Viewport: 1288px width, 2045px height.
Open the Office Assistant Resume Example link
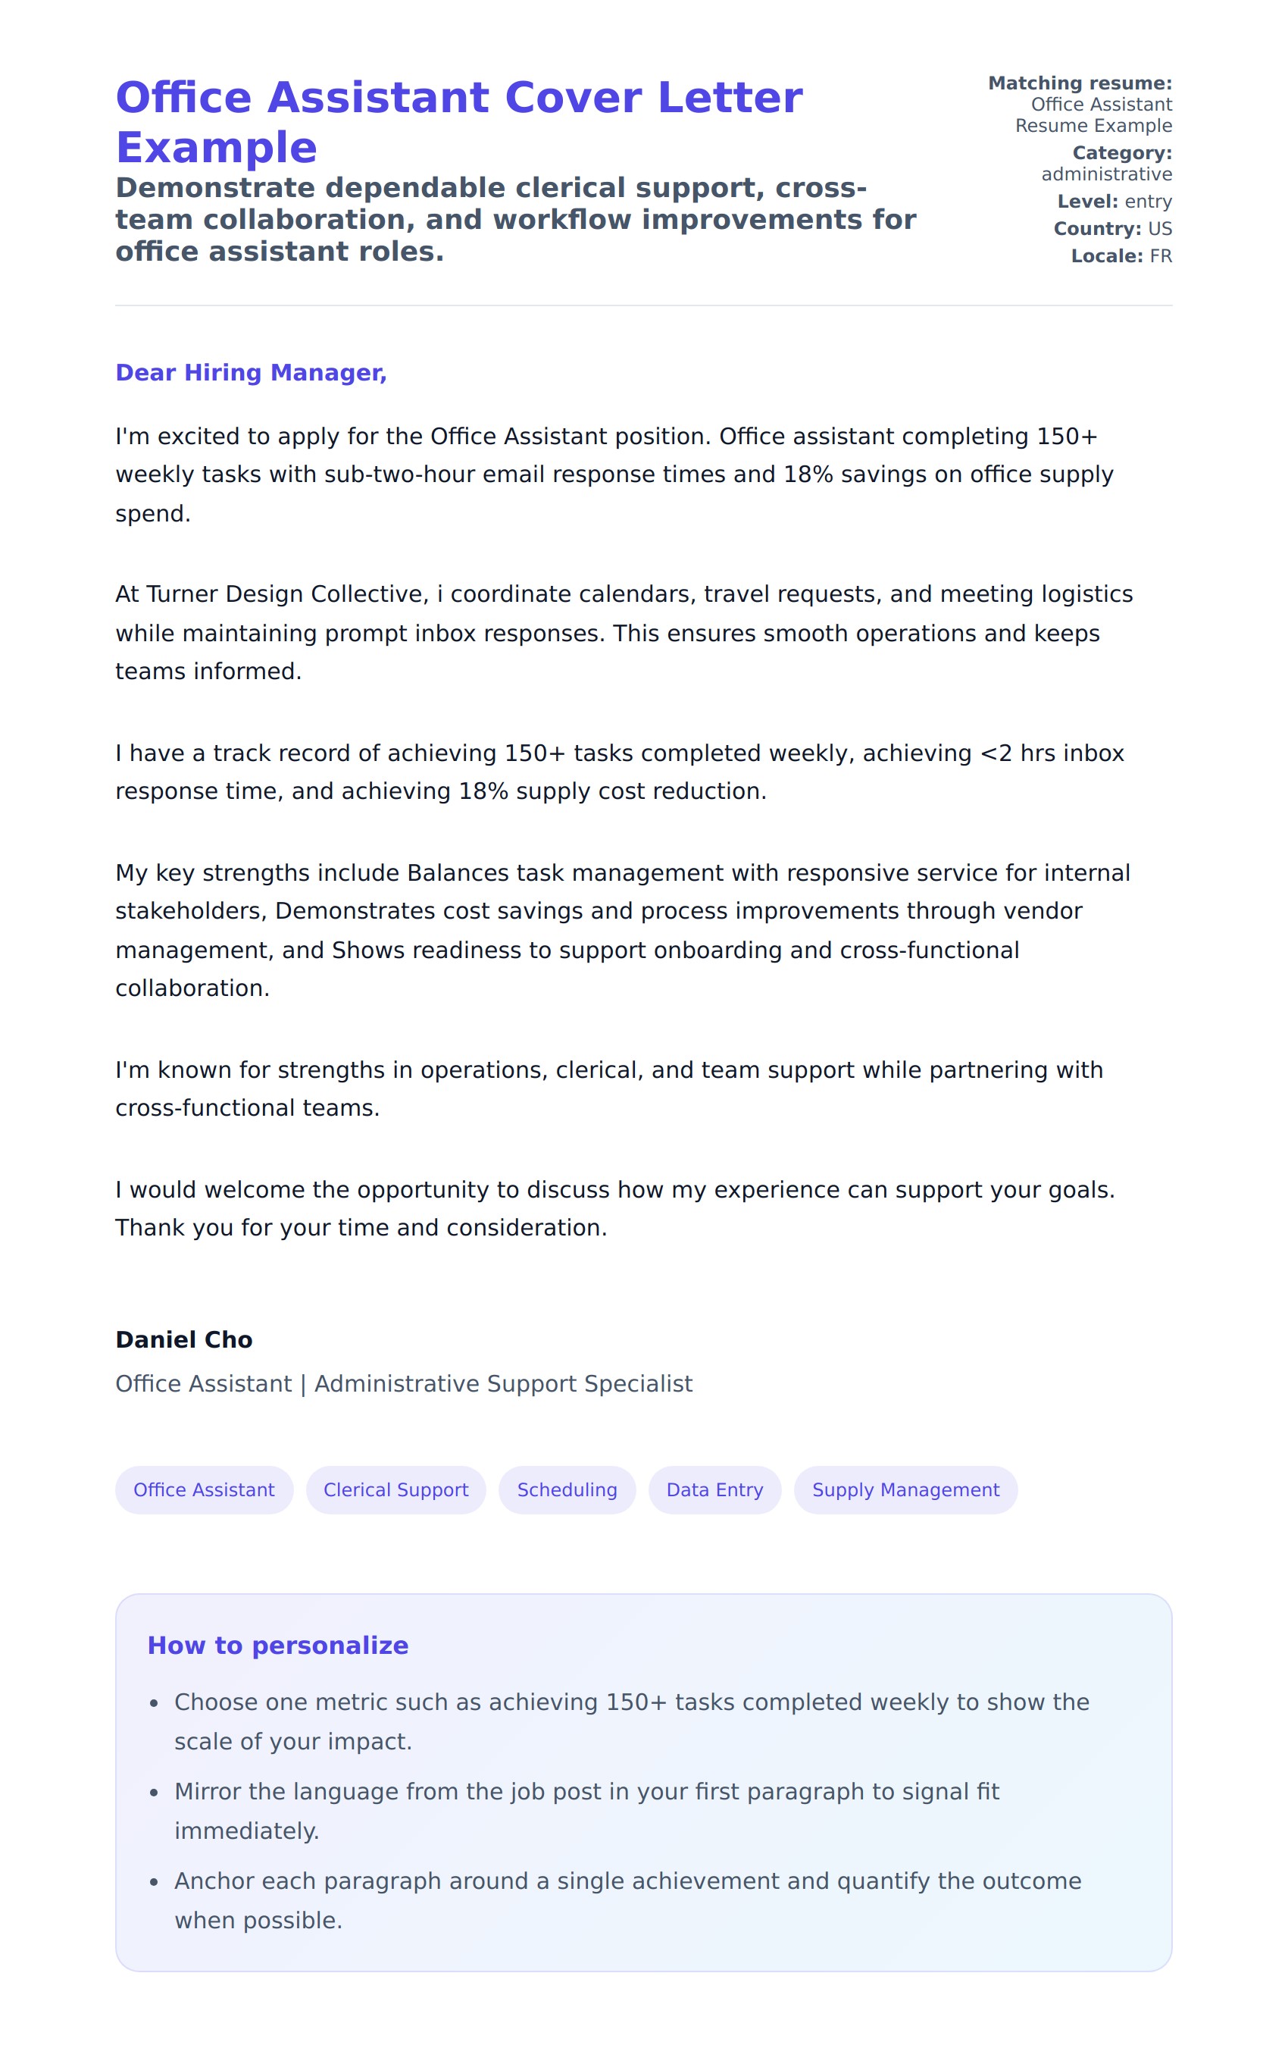pyautogui.click(x=1093, y=114)
